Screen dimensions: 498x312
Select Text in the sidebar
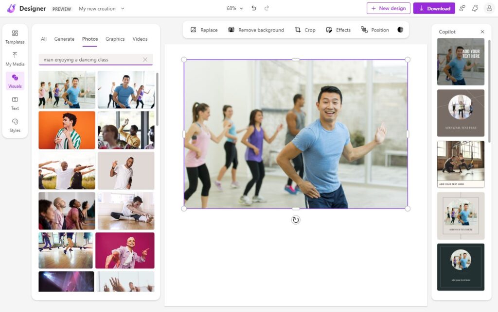pyautogui.click(x=15, y=103)
